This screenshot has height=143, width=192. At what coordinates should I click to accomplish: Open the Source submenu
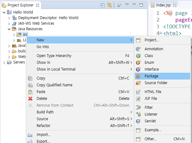click(80, 119)
